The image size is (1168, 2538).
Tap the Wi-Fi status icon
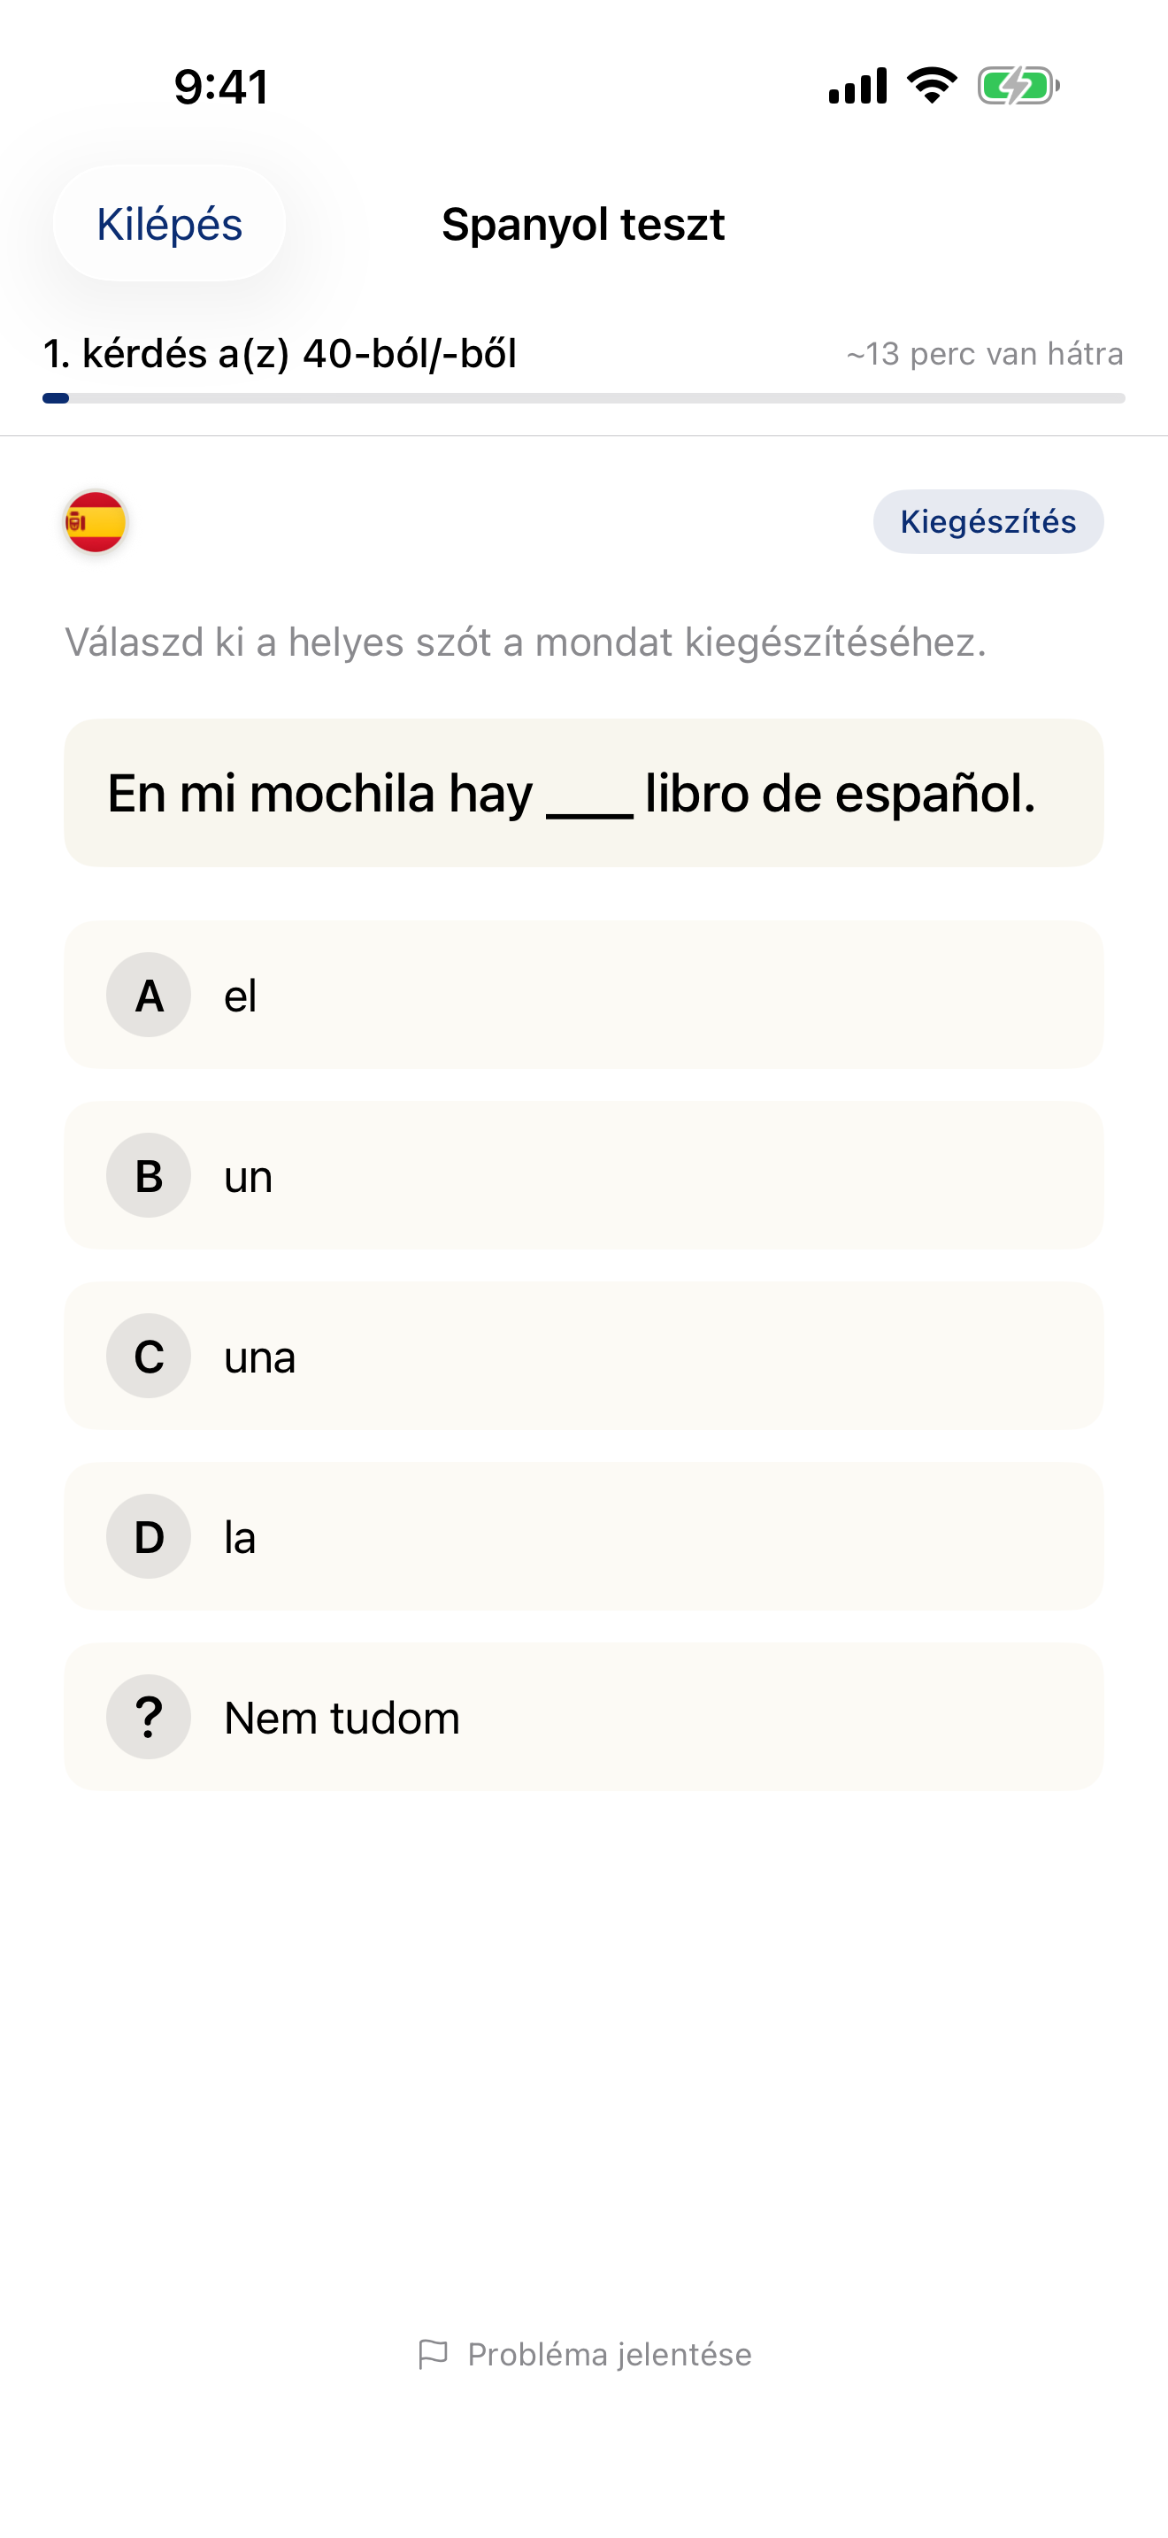[x=932, y=86]
